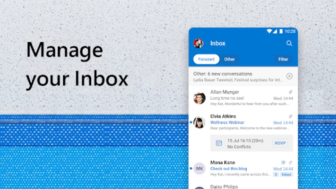Click the calendar icon in the event card
The image size is (336, 189).
pyautogui.click(x=219, y=143)
